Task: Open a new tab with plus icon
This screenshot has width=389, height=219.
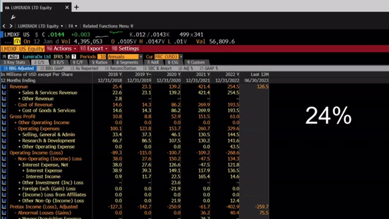Action: click(76, 7)
